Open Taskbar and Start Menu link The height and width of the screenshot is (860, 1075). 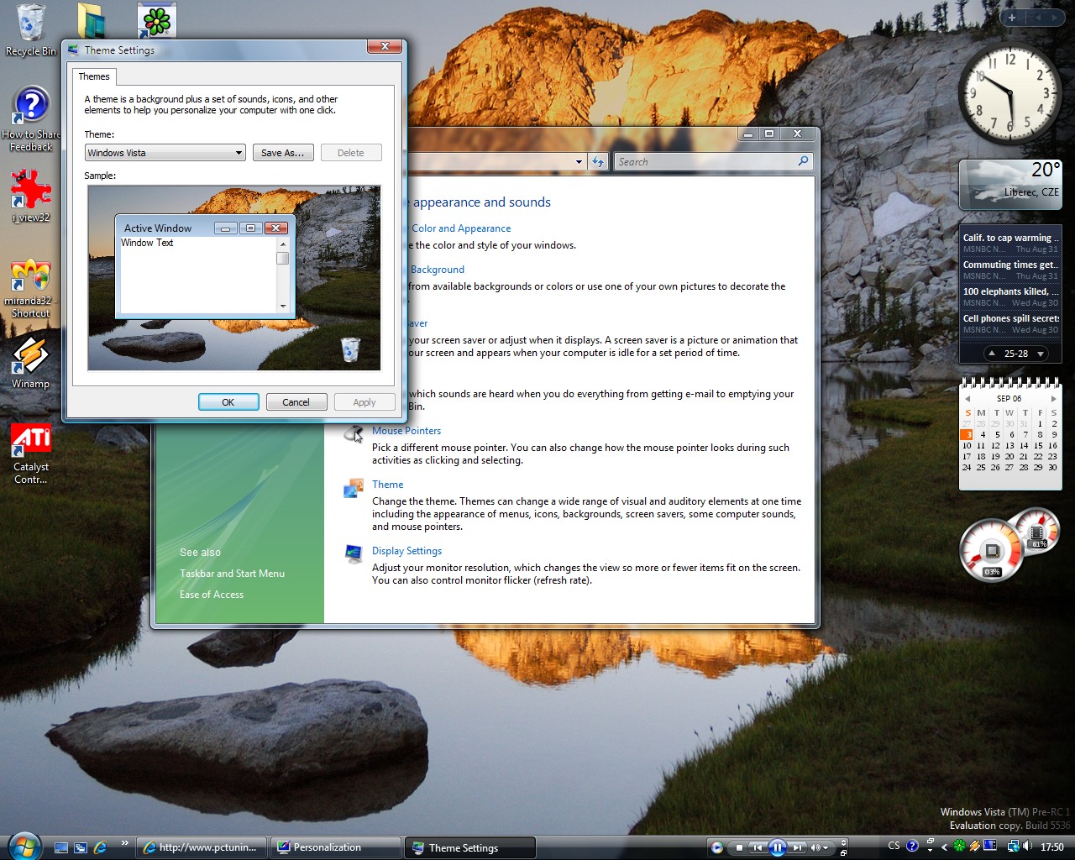pyautogui.click(x=232, y=574)
